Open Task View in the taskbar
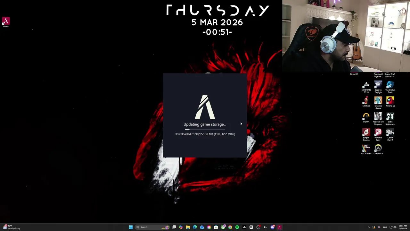 click(x=174, y=227)
